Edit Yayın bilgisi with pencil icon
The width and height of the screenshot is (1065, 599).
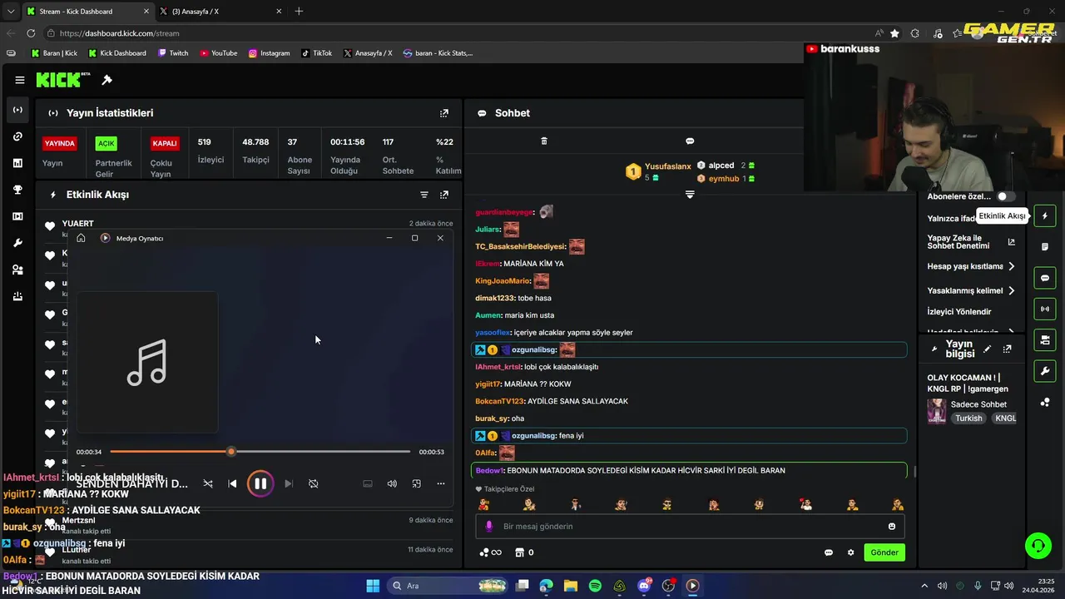[988, 349]
